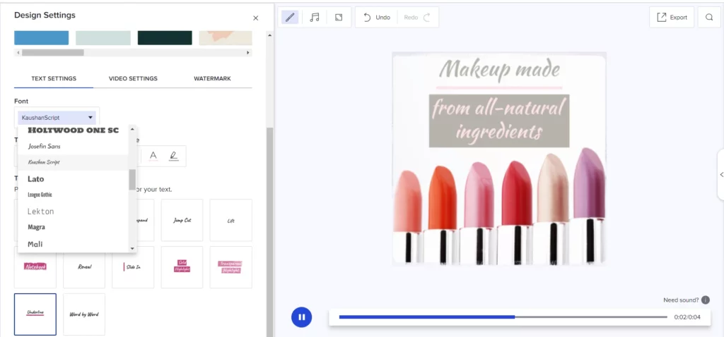Export the video
Image resolution: width=724 pixels, height=337 pixels.
coord(672,18)
